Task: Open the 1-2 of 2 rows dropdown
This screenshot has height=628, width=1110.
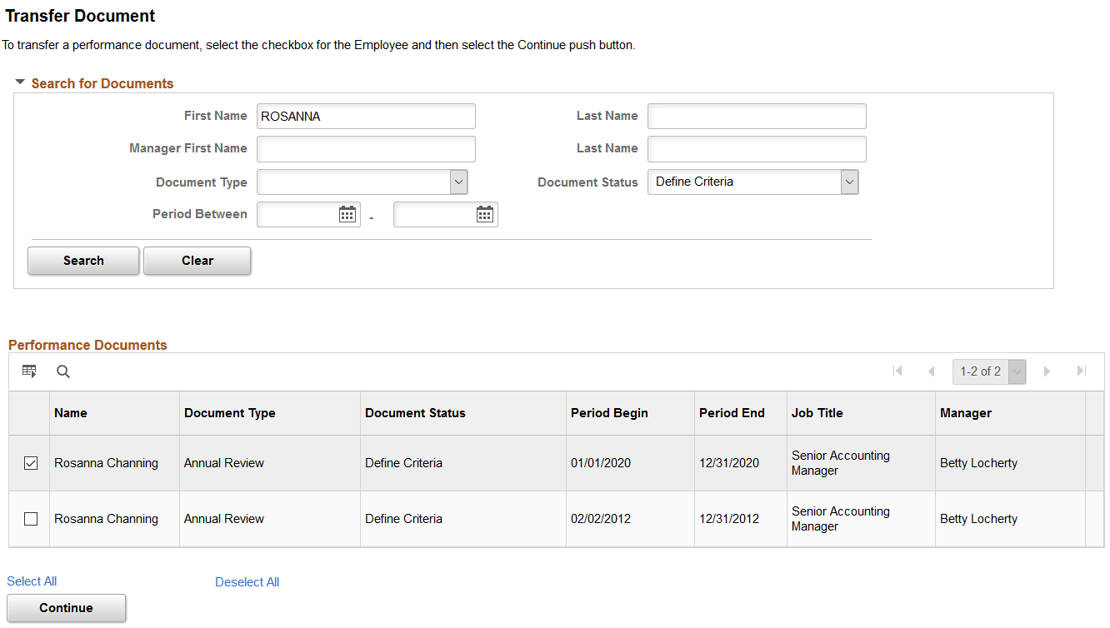Action: [x=1017, y=371]
